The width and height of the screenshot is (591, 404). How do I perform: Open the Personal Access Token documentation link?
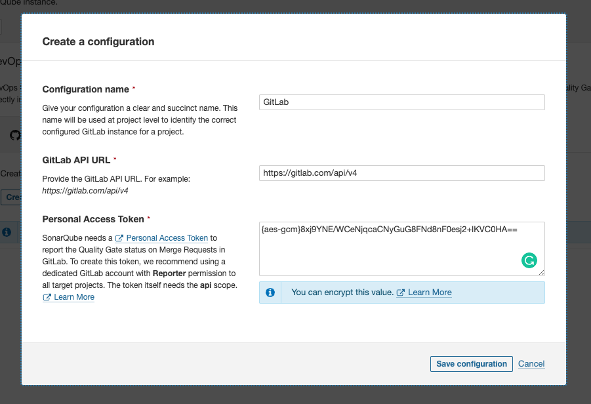167,238
